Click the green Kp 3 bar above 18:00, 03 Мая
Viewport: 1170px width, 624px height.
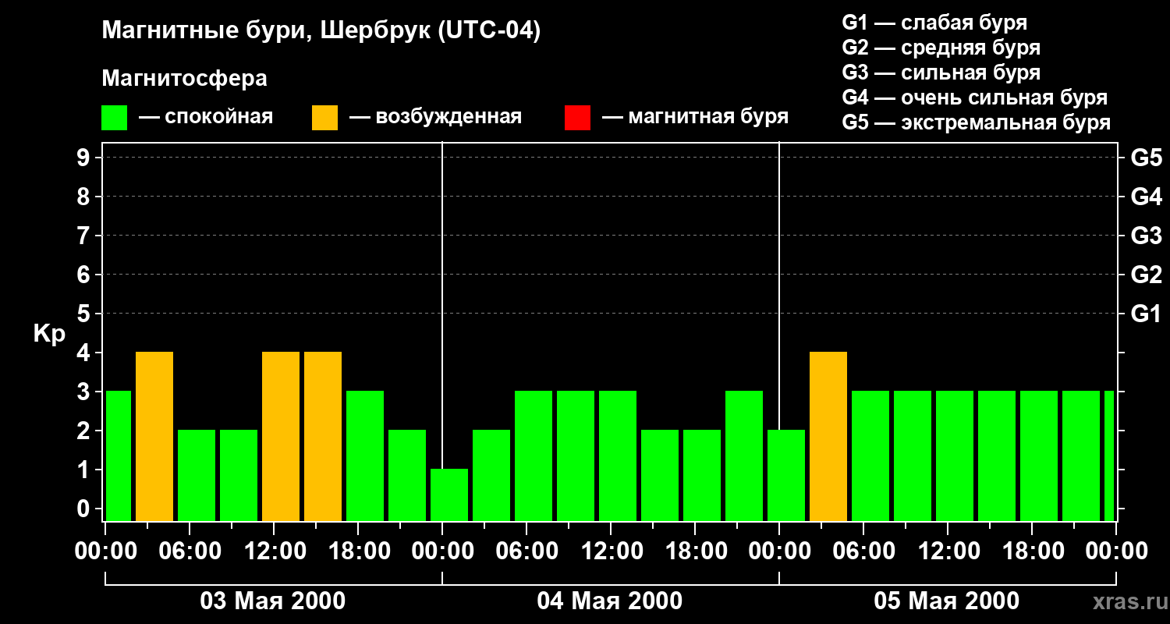point(365,456)
